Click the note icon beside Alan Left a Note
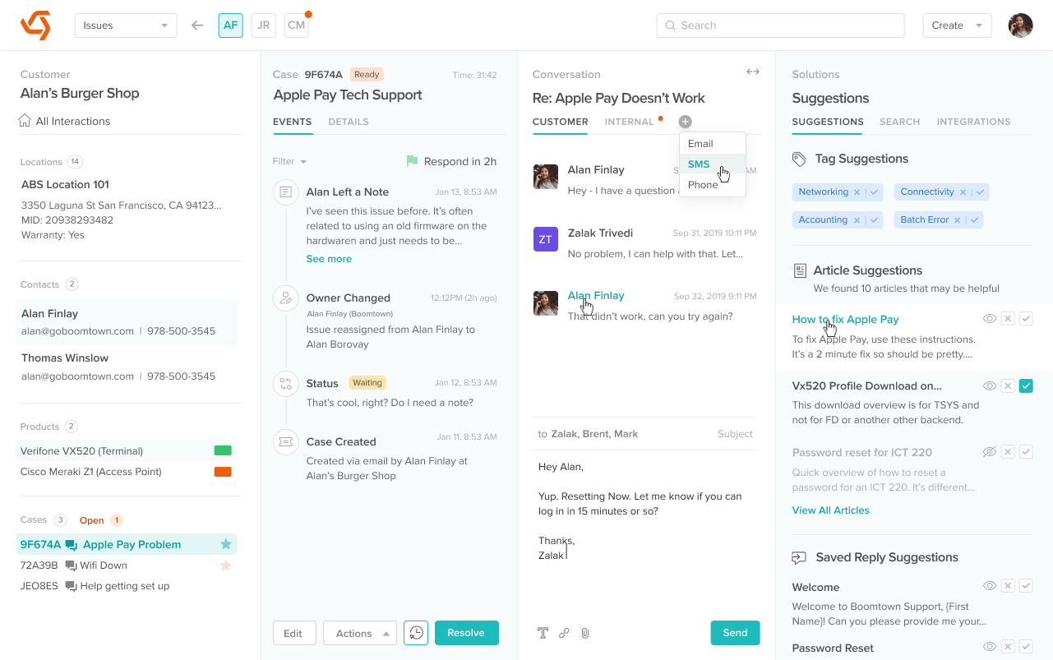The width and height of the screenshot is (1053, 660). click(285, 192)
